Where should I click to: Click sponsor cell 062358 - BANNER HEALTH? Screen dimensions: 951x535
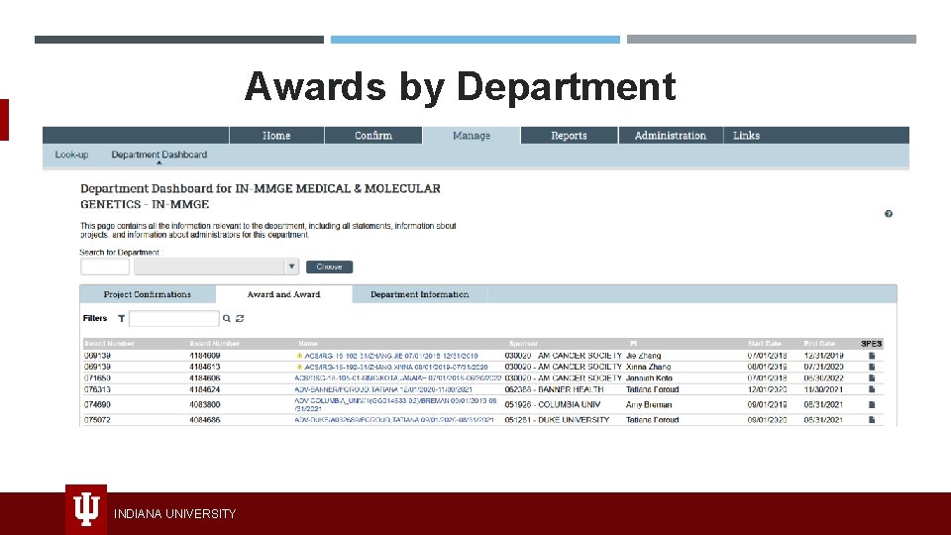pos(555,389)
